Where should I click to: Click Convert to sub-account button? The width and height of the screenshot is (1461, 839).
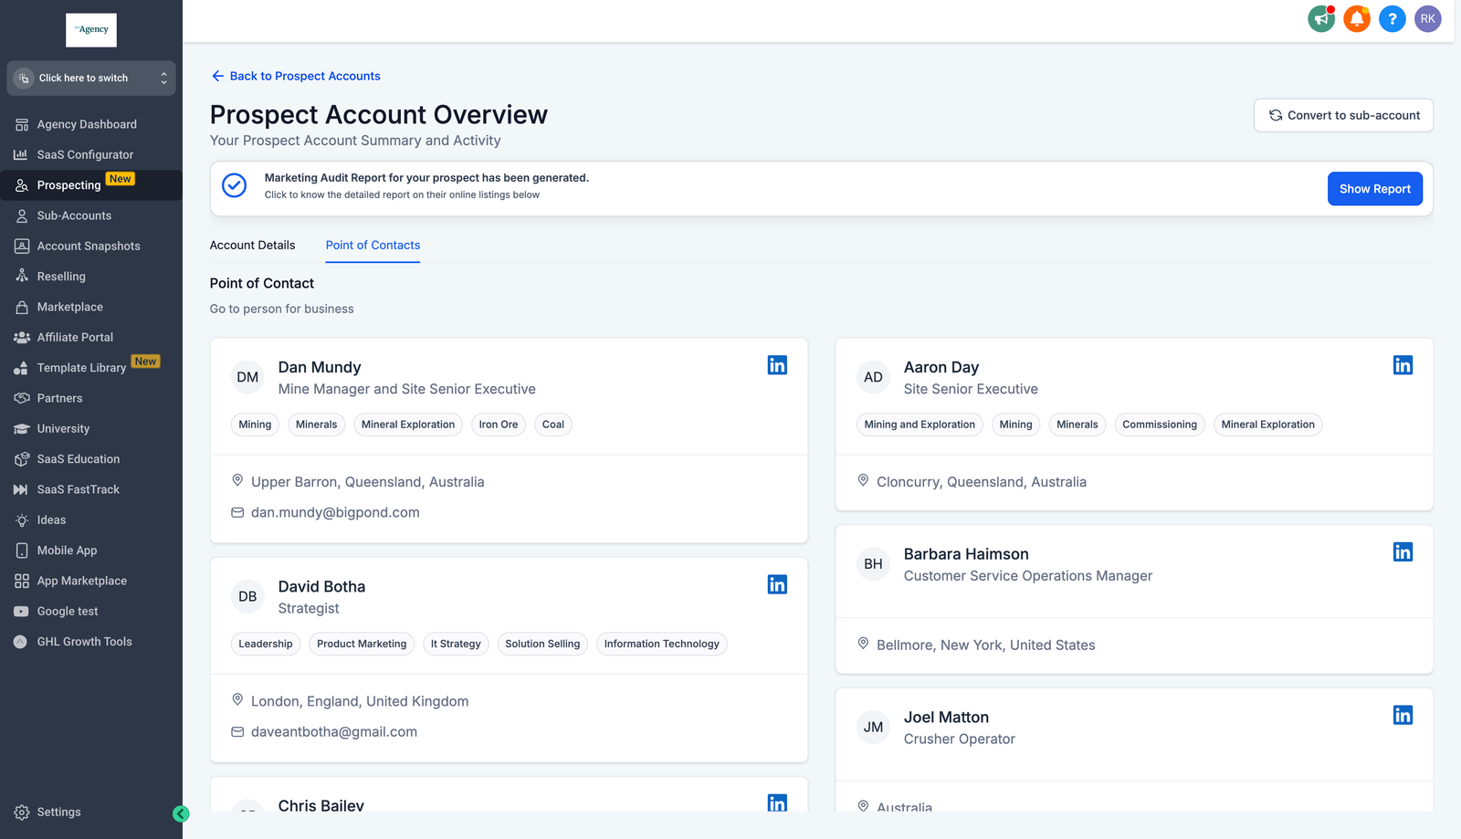[x=1343, y=115]
